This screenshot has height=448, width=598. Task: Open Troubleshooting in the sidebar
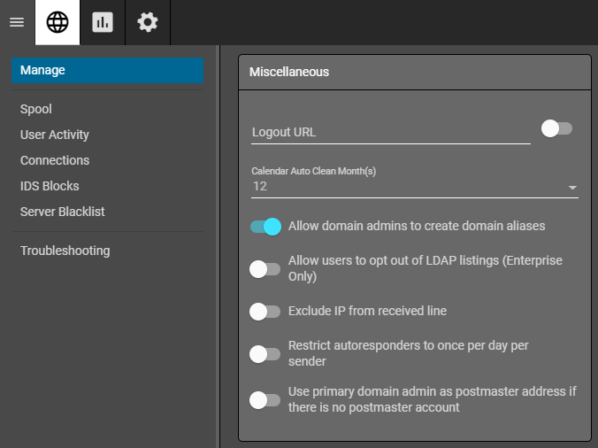pyautogui.click(x=65, y=251)
